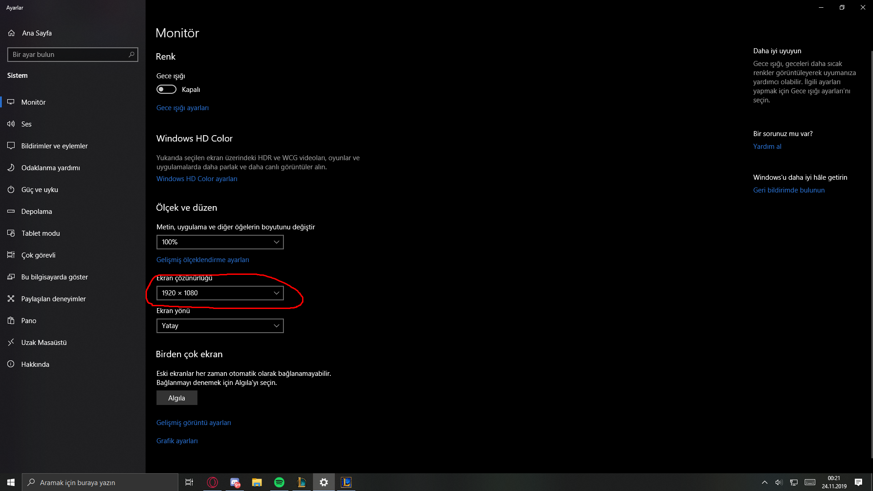Screen dimensions: 873x491
Task: Toggle the Gece ışığı switch
Action: point(167,90)
